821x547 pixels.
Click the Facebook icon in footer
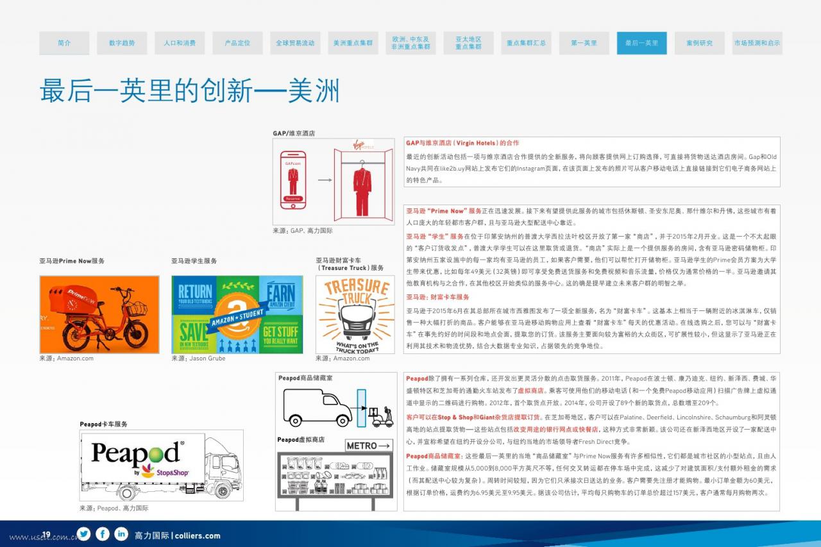point(103,534)
